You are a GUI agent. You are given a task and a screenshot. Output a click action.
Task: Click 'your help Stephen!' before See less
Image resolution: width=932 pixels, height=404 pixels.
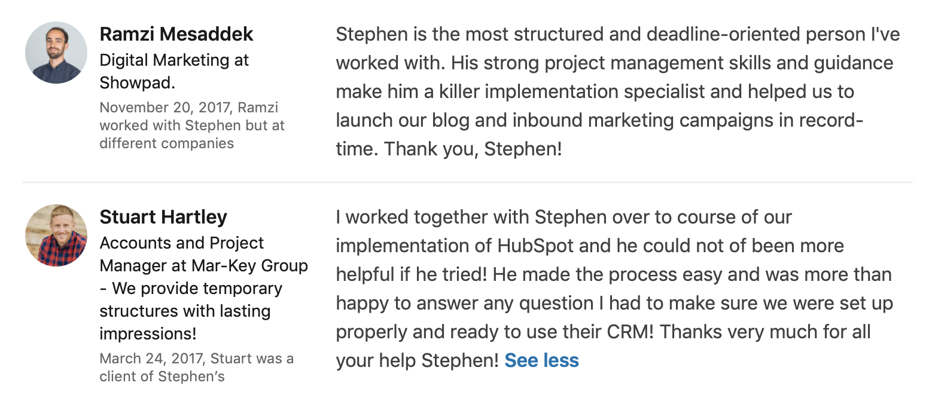[x=418, y=360]
